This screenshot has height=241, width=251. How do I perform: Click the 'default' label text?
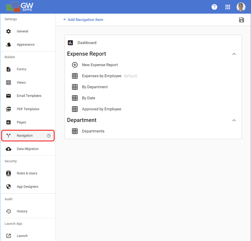130,76
